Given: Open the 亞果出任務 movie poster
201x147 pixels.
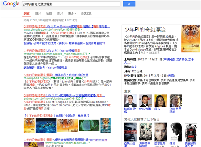Looking at the screenshot, I should 130,132.
